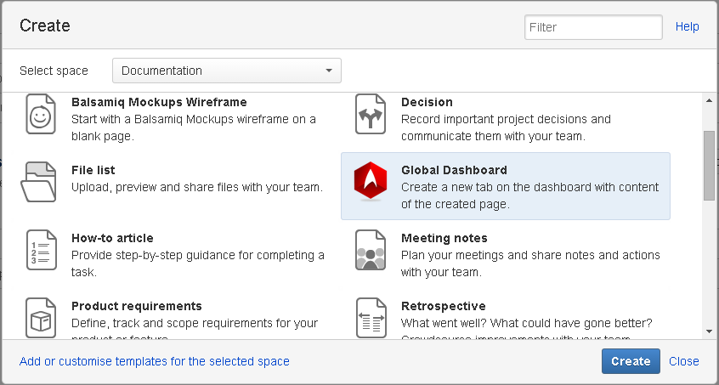The image size is (719, 385).
Task: Click the How-to article numbered list icon
Action: pyautogui.click(x=40, y=250)
